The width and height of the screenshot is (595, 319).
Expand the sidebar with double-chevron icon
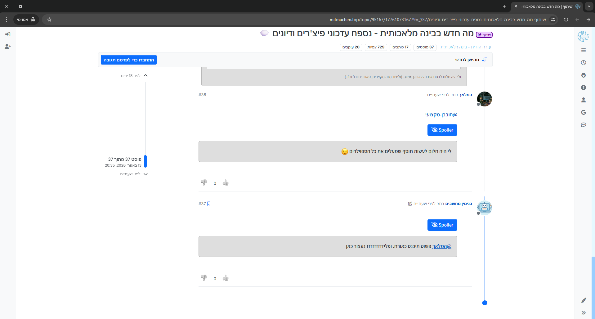pos(583,313)
